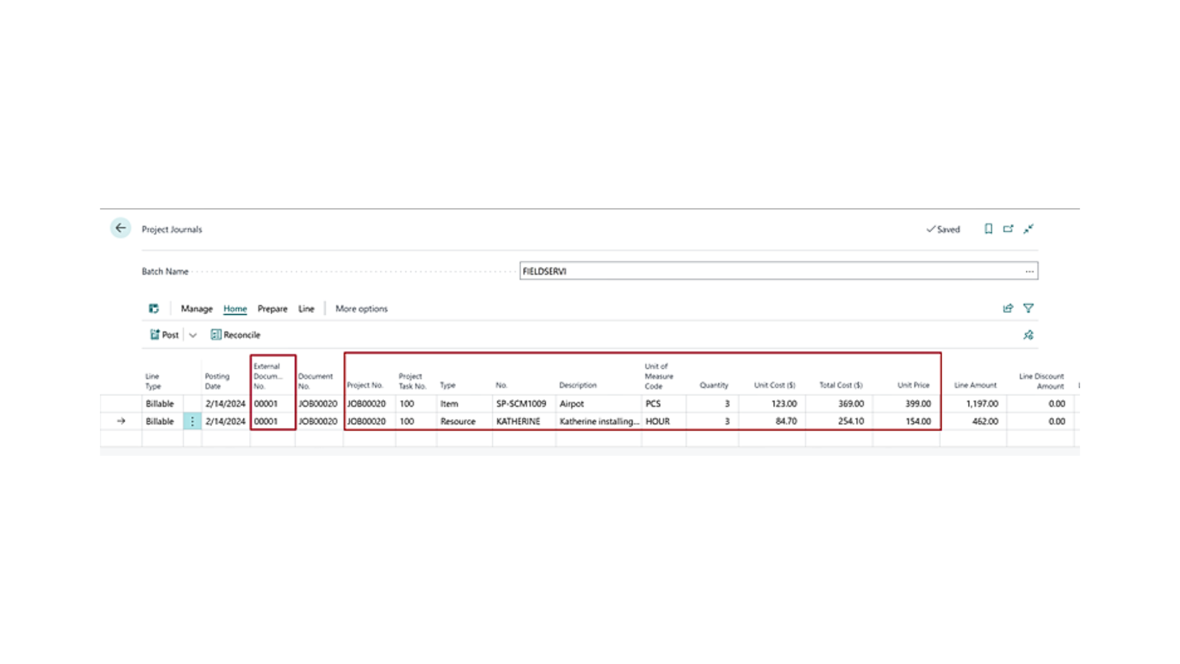1180x664 pixels.
Task: Click the Item type cell
Action: click(x=464, y=404)
